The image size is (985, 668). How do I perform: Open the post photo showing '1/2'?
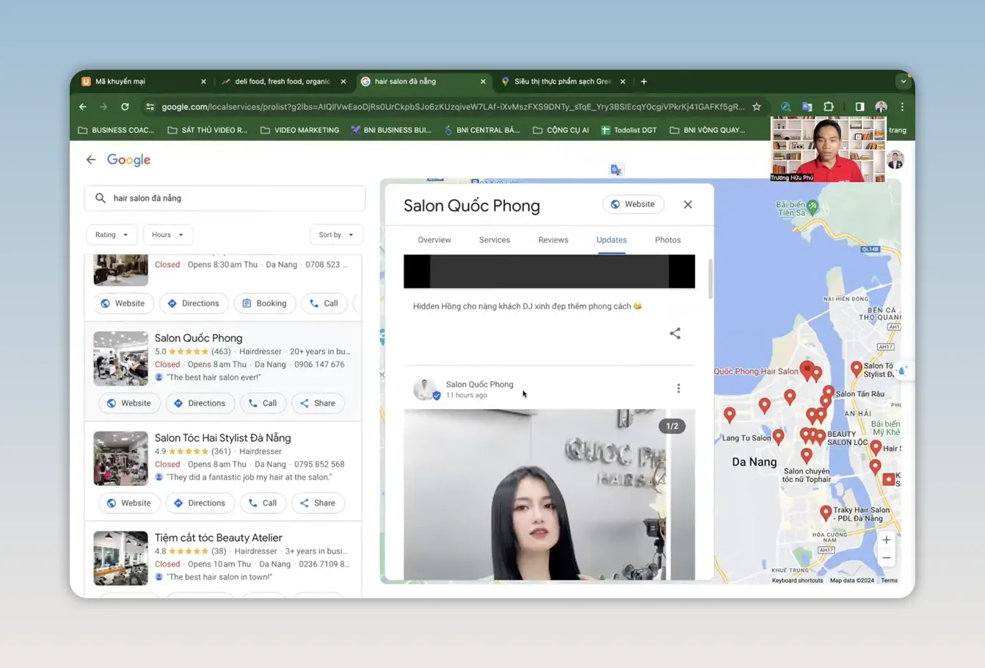549,495
